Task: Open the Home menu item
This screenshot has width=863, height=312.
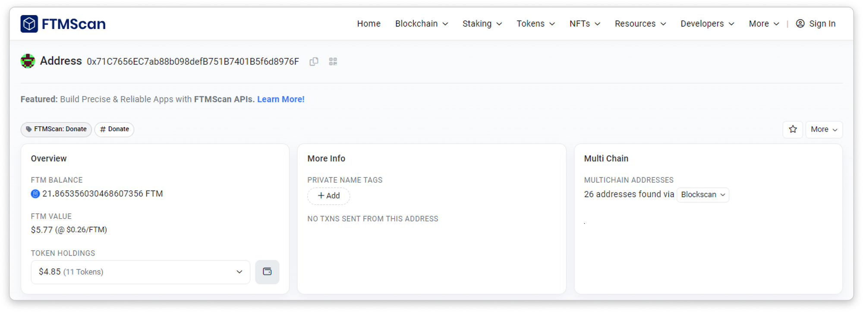Action: 369,24
